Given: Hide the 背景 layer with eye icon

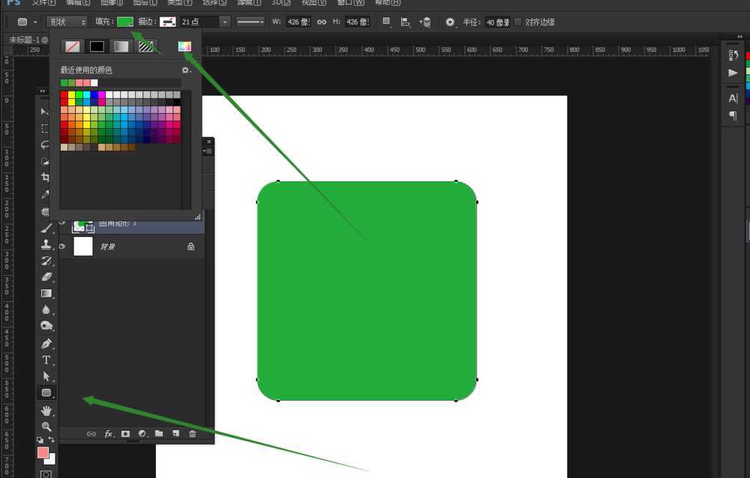Looking at the screenshot, I should (x=62, y=246).
